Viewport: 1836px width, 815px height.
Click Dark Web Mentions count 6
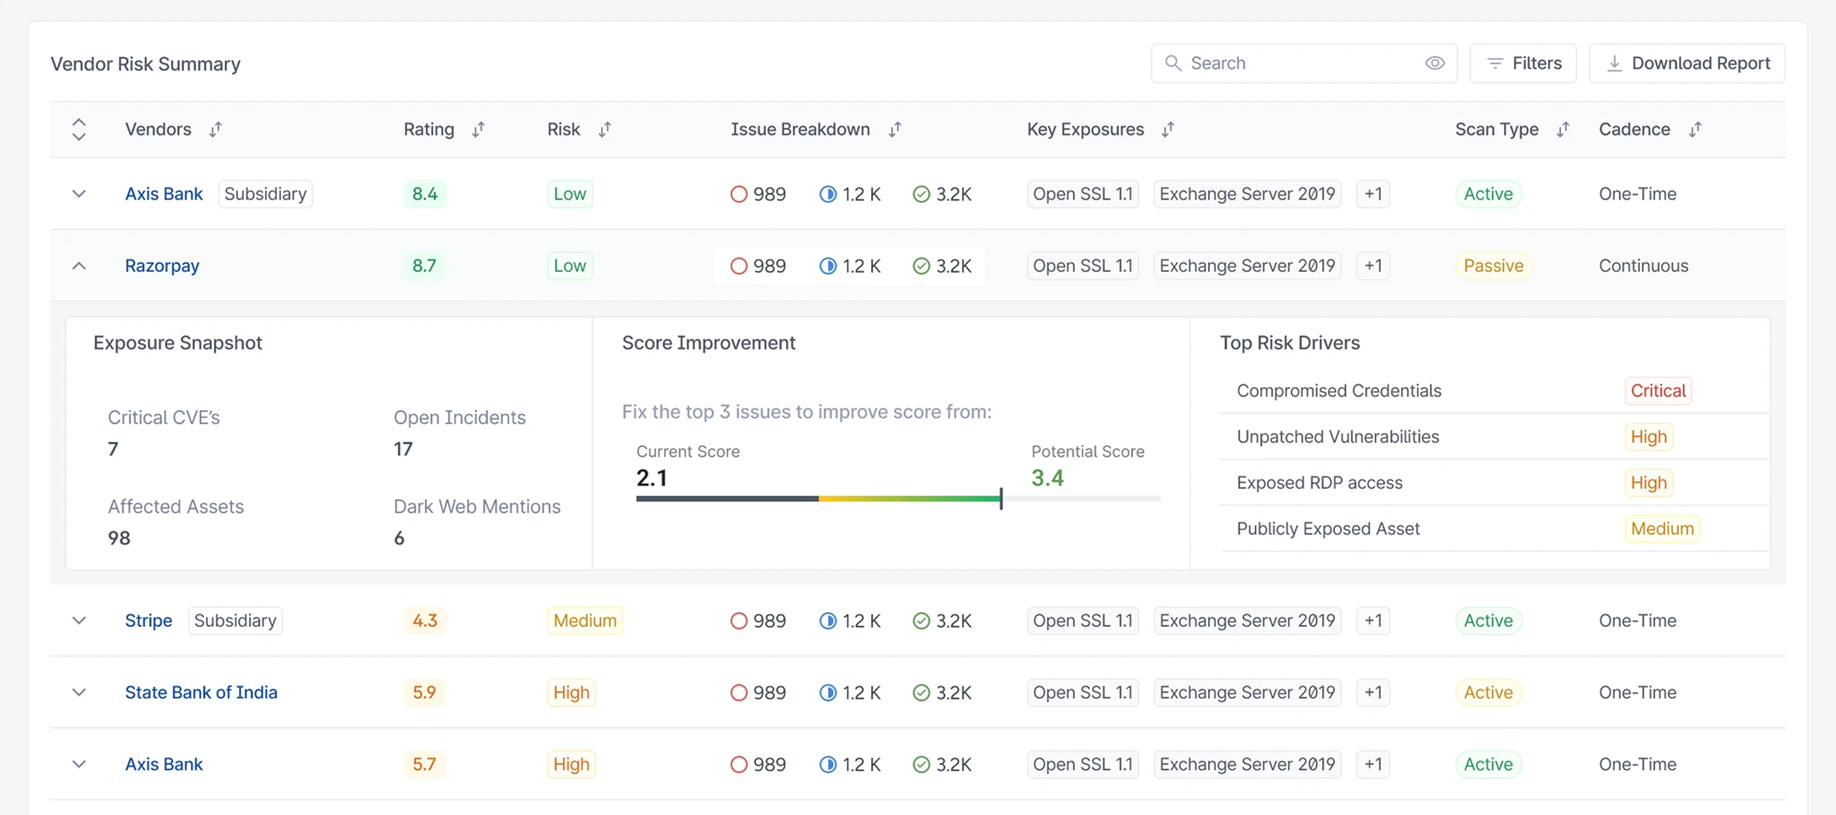point(399,538)
